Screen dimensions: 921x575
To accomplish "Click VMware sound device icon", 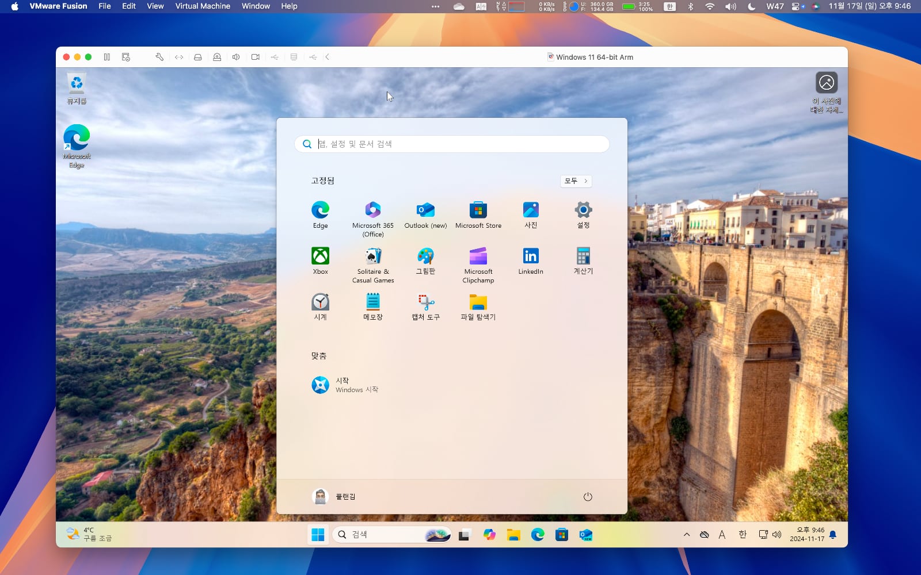I will (x=236, y=57).
